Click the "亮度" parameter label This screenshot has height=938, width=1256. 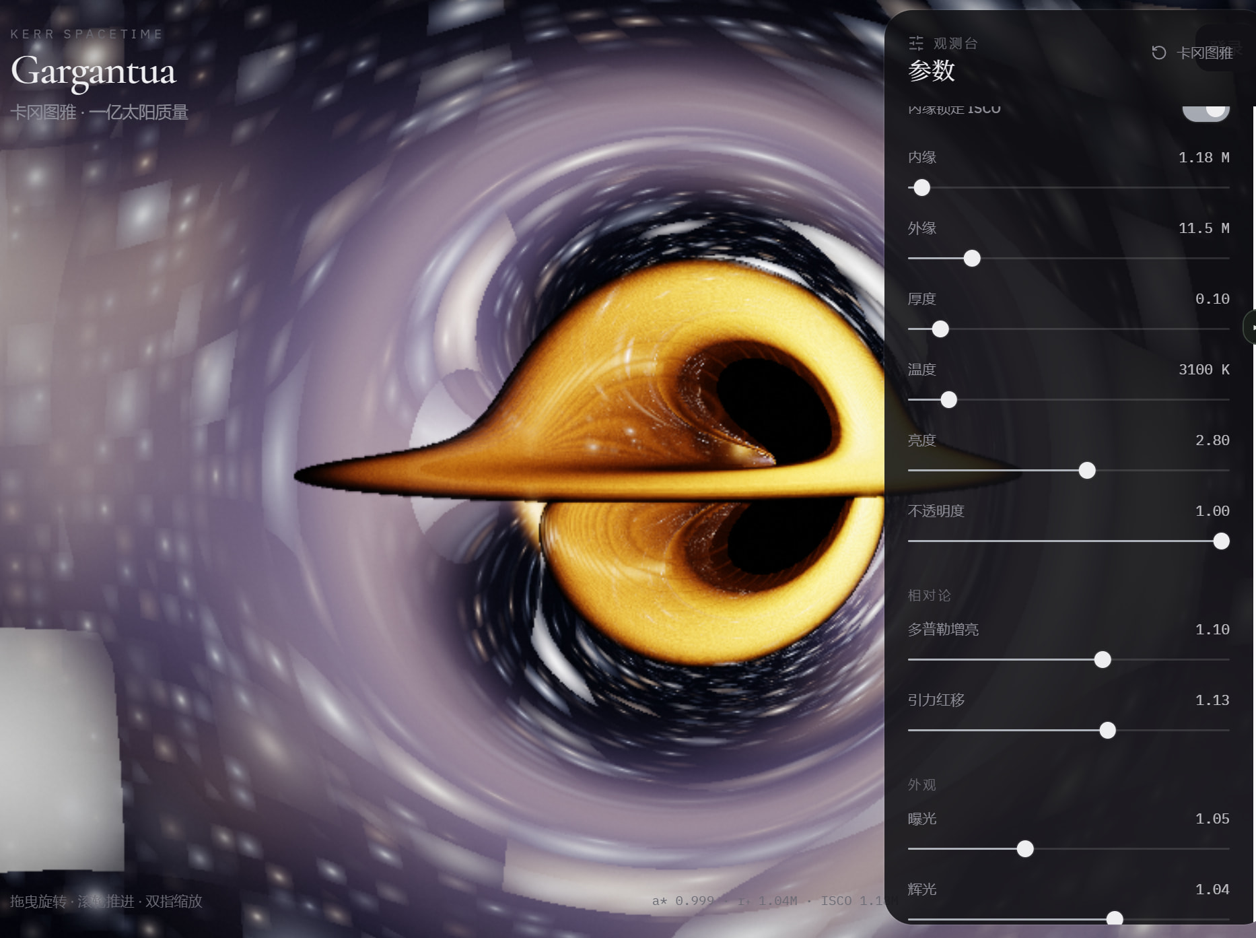[922, 440]
